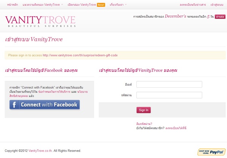227x158 pixels.
Task: Click the VanityTrove account login section heading
Action: click(x=138, y=70)
